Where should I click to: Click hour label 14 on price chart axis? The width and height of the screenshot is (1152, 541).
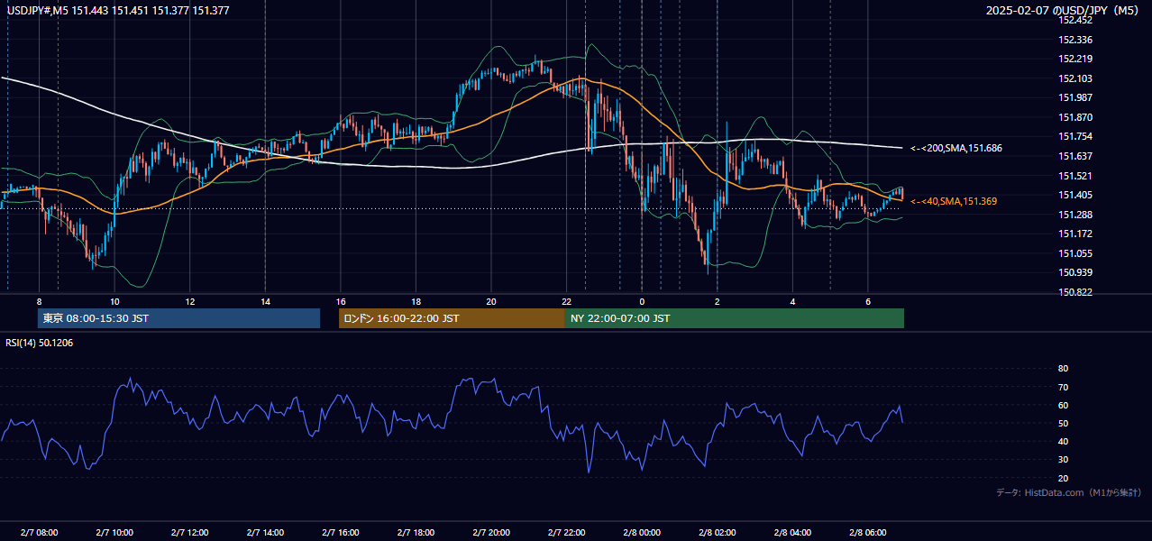(x=265, y=301)
